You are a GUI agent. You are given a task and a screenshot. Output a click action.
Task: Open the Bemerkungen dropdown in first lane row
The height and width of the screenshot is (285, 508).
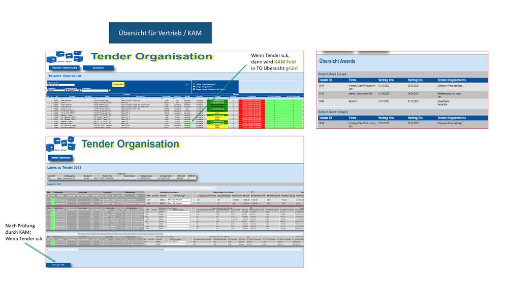coord(179,200)
